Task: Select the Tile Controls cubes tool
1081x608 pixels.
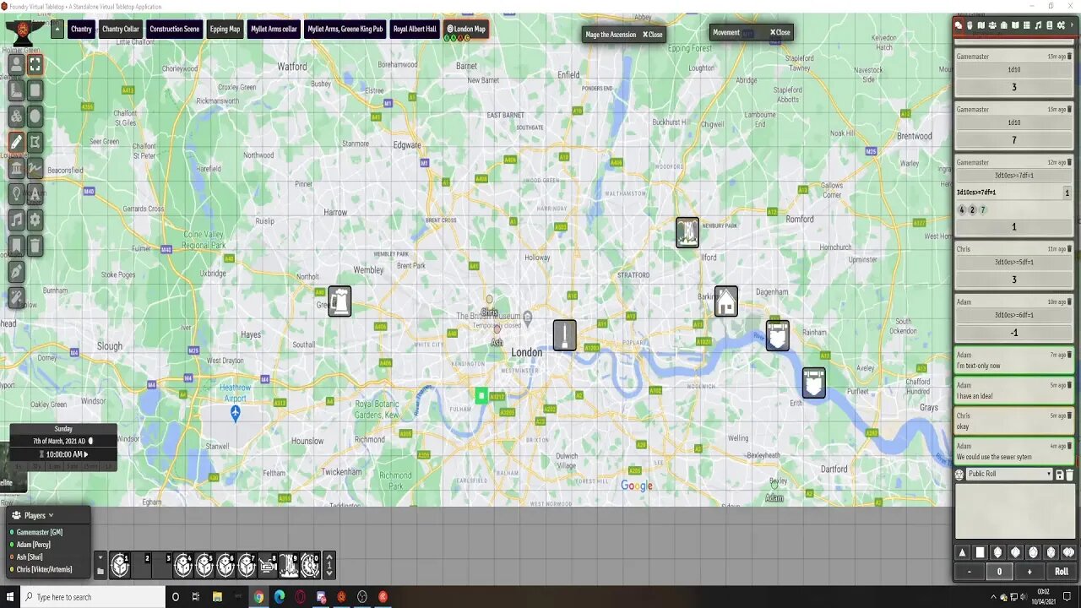Action: 16,116
